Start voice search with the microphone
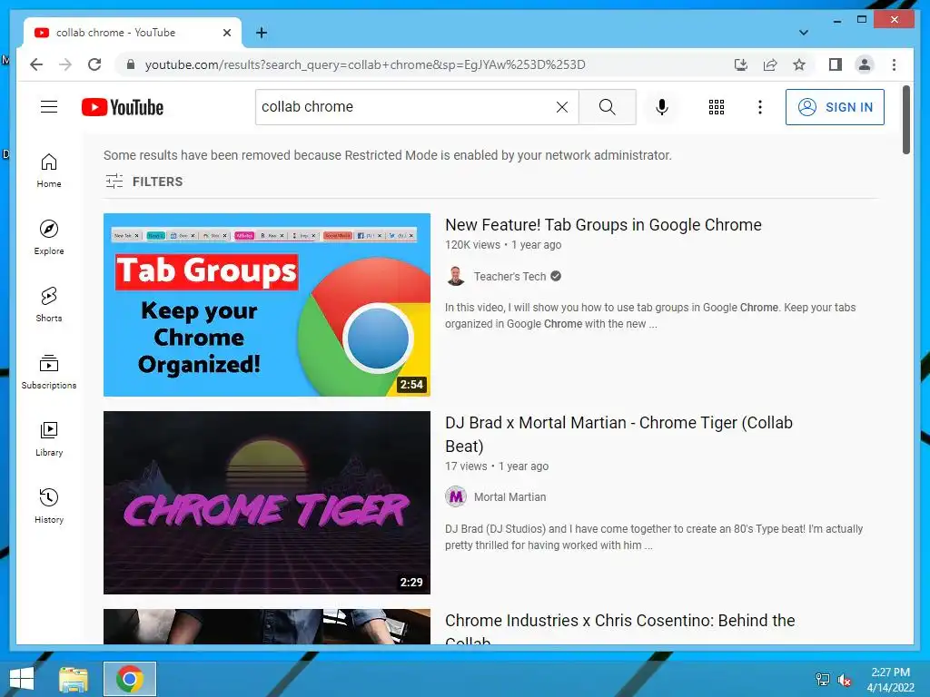The image size is (930, 697). pyautogui.click(x=662, y=107)
